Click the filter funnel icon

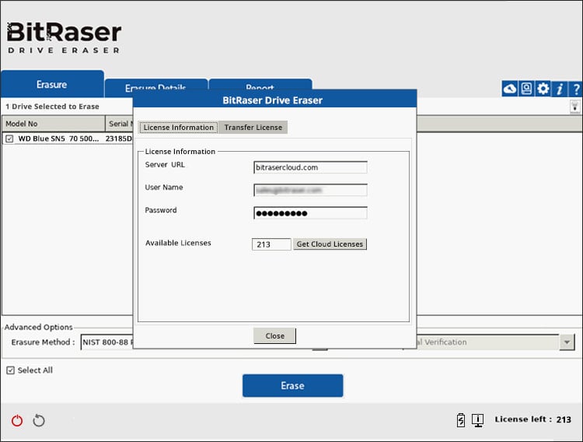[574, 107]
